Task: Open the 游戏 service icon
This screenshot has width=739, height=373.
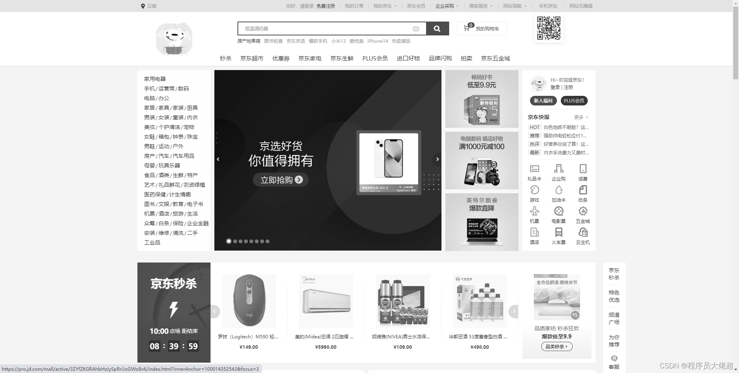Action: point(534,190)
